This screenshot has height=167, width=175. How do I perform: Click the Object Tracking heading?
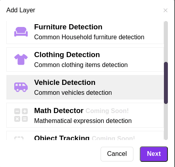pos(62,138)
